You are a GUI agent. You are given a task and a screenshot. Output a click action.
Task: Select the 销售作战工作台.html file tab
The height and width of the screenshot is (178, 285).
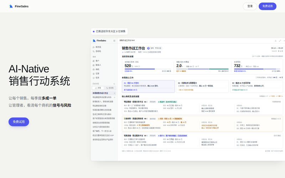point(127,40)
